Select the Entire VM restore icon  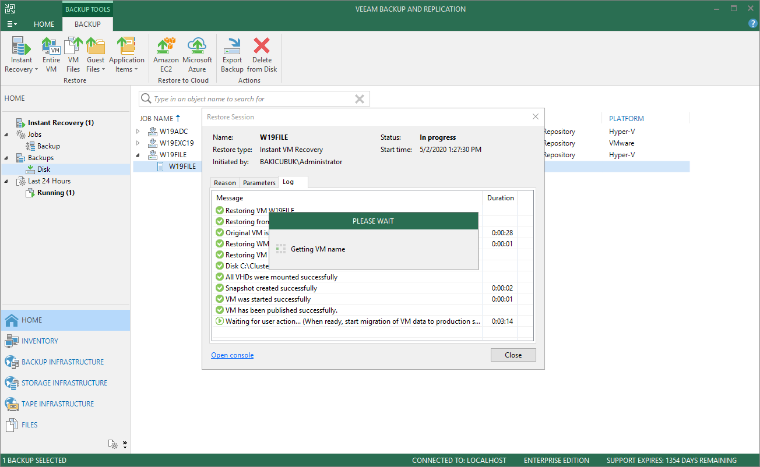(51, 55)
